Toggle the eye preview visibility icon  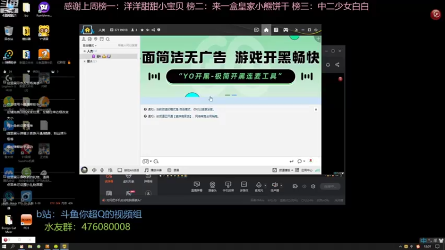coord(304,186)
